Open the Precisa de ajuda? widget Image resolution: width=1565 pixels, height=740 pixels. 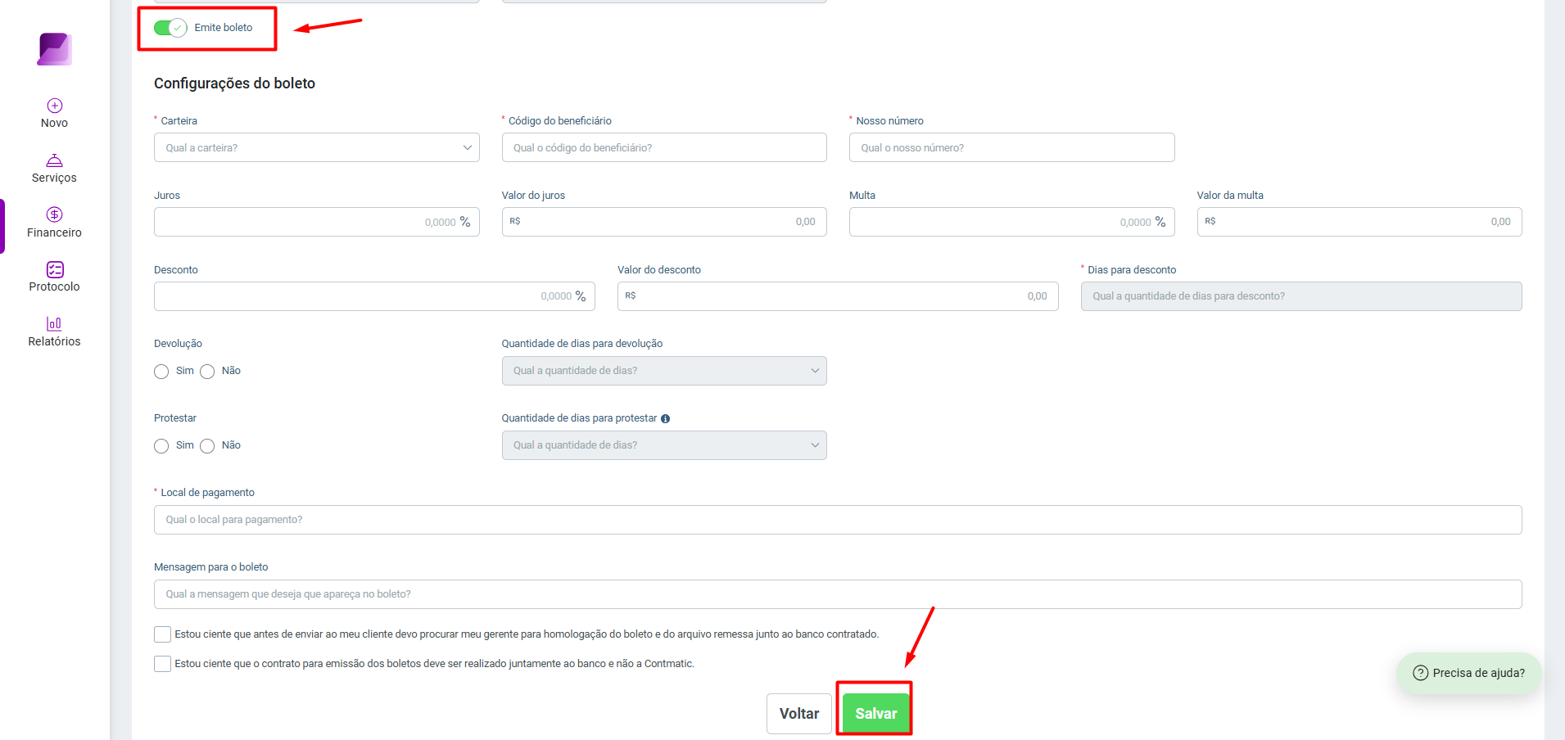click(x=1469, y=673)
